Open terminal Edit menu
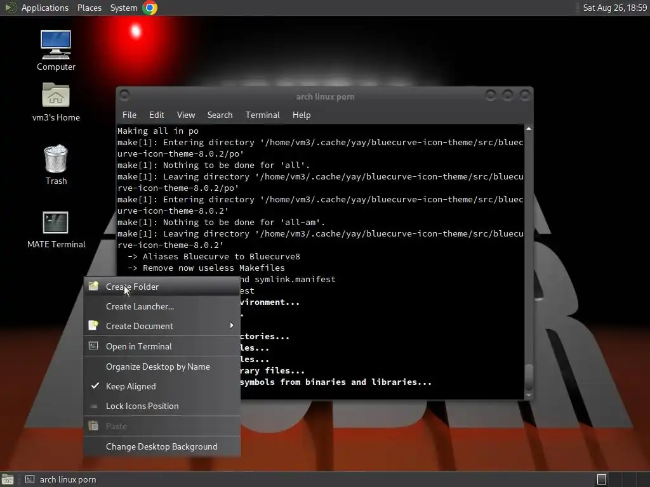 click(x=156, y=115)
